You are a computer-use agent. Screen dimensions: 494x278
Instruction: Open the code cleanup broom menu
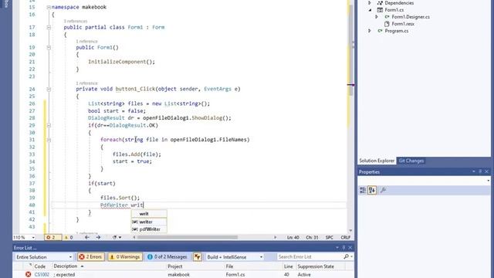(x=117, y=237)
